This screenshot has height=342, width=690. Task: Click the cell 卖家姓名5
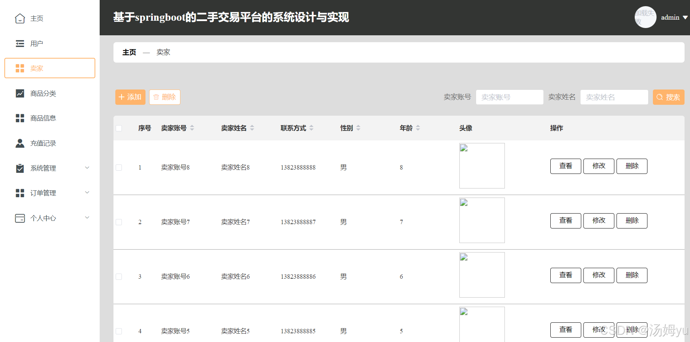[x=235, y=331]
